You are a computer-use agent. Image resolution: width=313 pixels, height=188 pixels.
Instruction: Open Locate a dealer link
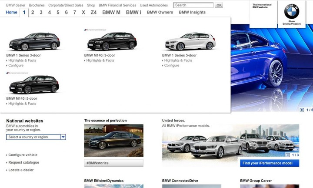point(21,170)
